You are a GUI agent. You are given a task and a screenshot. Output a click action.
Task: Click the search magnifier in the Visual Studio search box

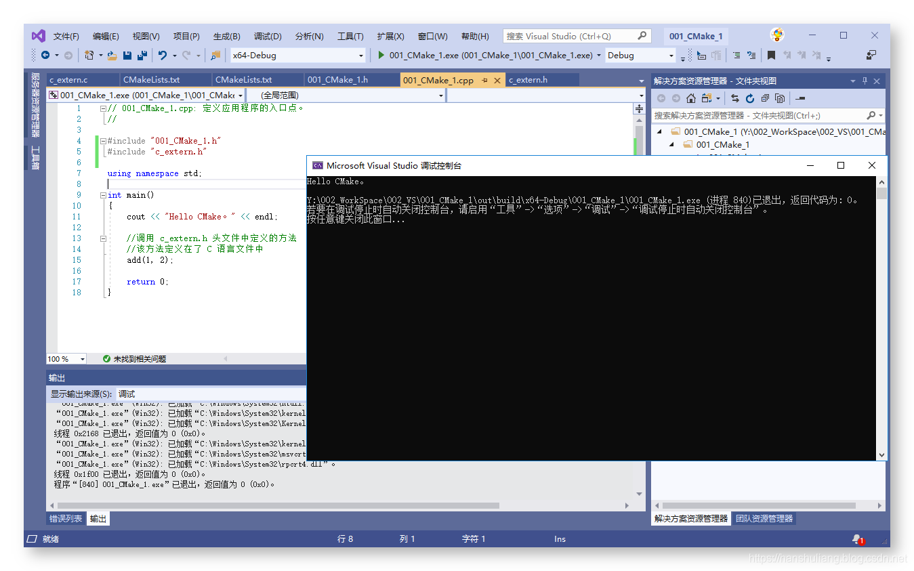(642, 36)
